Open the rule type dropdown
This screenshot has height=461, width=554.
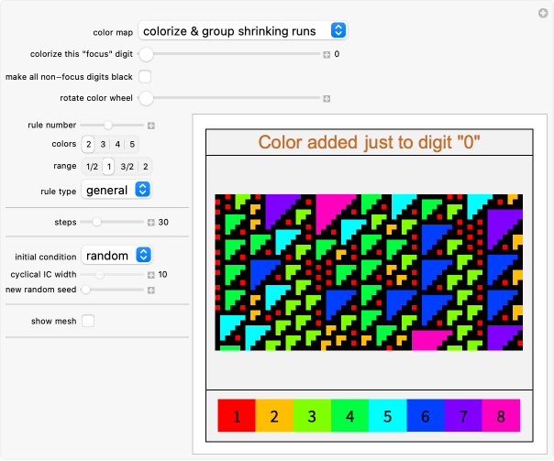[116, 190]
